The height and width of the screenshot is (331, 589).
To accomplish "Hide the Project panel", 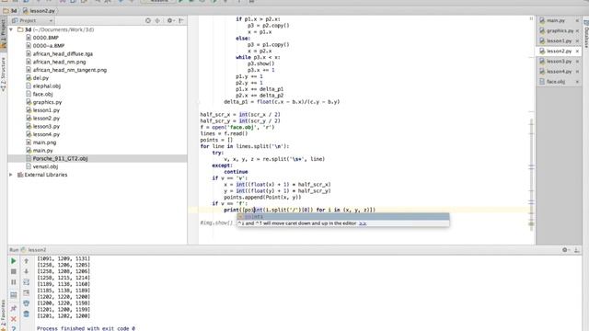I will 181,20.
